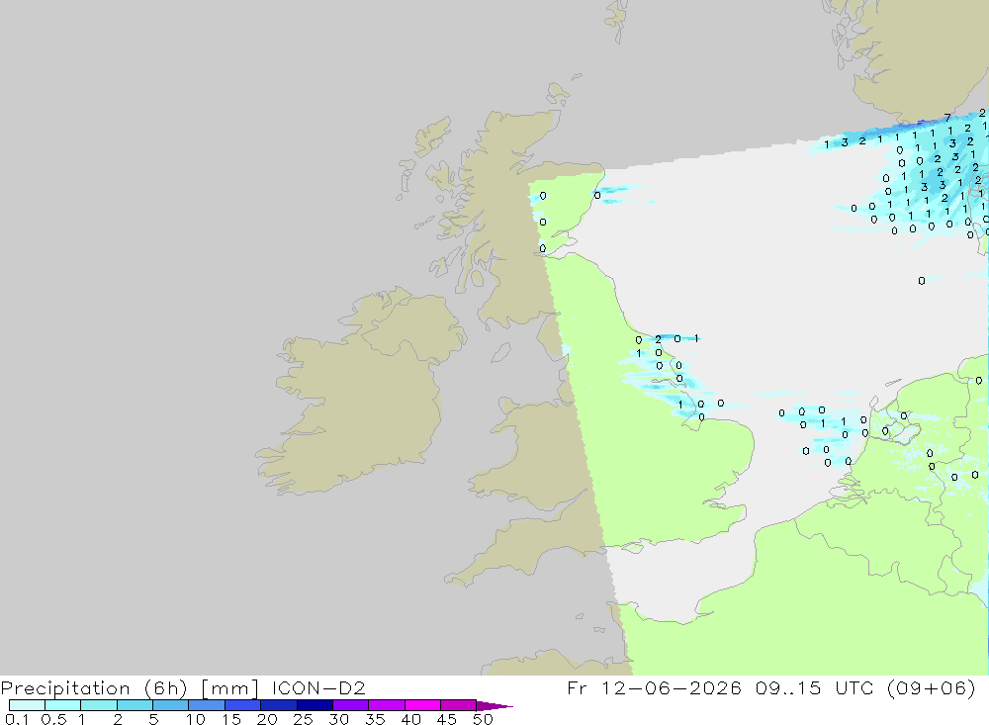Click the "Precipitation" title word
The height and width of the screenshot is (725, 989).
[65, 687]
